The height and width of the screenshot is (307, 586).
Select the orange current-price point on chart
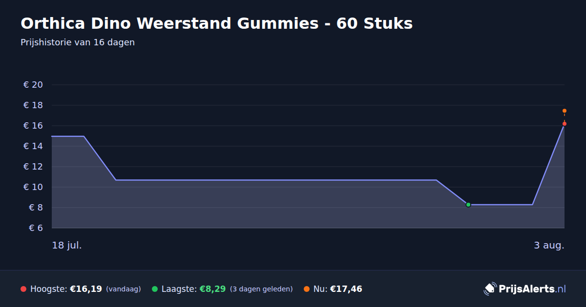[565, 111]
